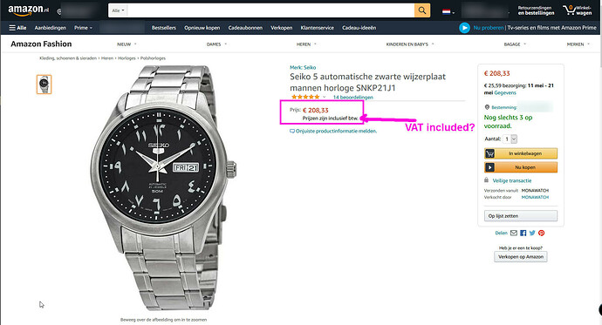Share product on Twitter icon
This screenshot has height=325, width=602.
pos(532,233)
